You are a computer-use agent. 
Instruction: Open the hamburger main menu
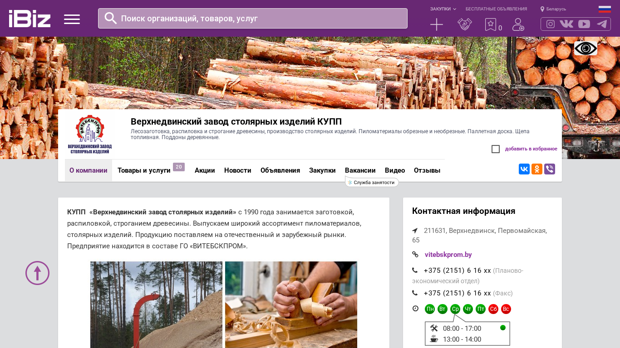[x=72, y=19]
